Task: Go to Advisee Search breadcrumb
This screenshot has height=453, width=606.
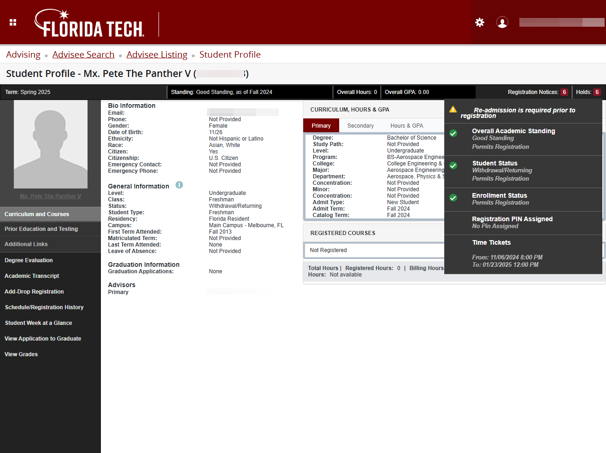Action: click(83, 54)
